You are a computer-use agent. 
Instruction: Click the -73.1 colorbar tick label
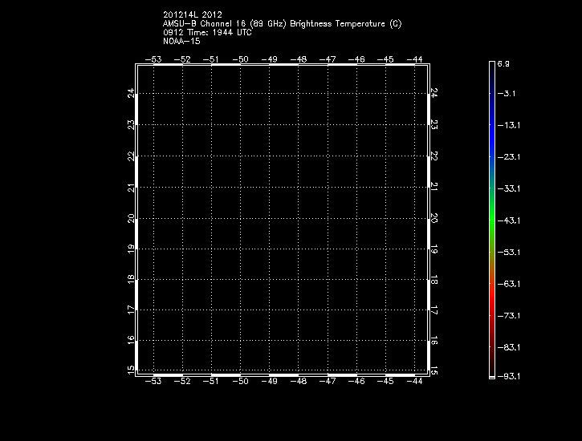coord(508,315)
